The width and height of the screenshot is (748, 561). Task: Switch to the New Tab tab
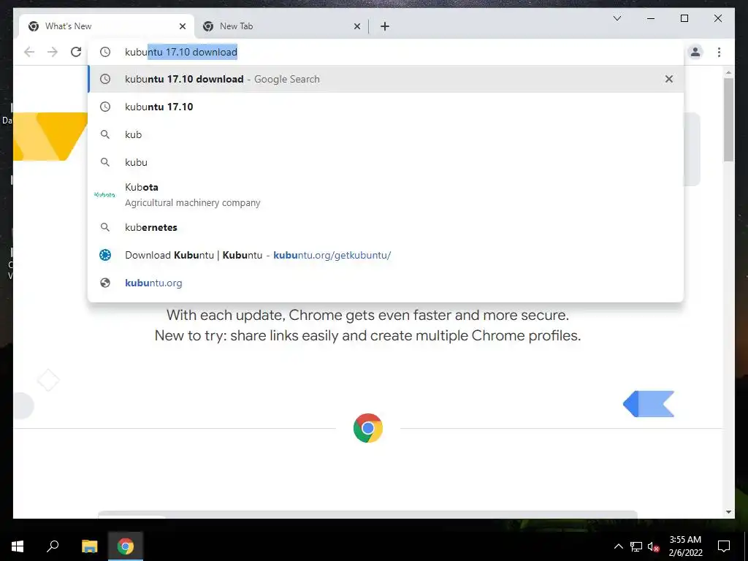(281, 26)
